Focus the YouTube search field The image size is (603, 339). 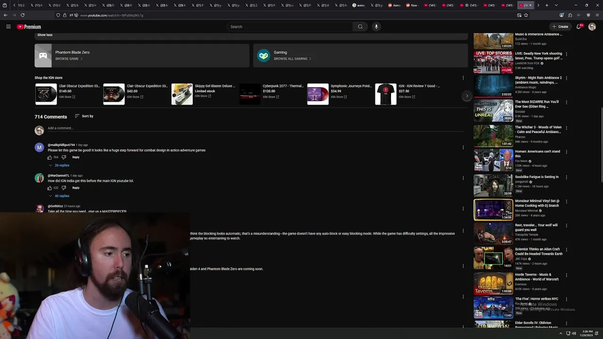[290, 27]
